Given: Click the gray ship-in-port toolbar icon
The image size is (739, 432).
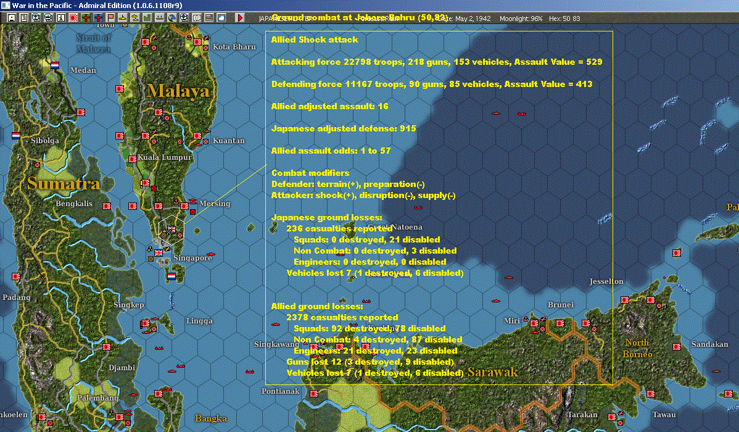Looking at the screenshot, I should point(159,18).
